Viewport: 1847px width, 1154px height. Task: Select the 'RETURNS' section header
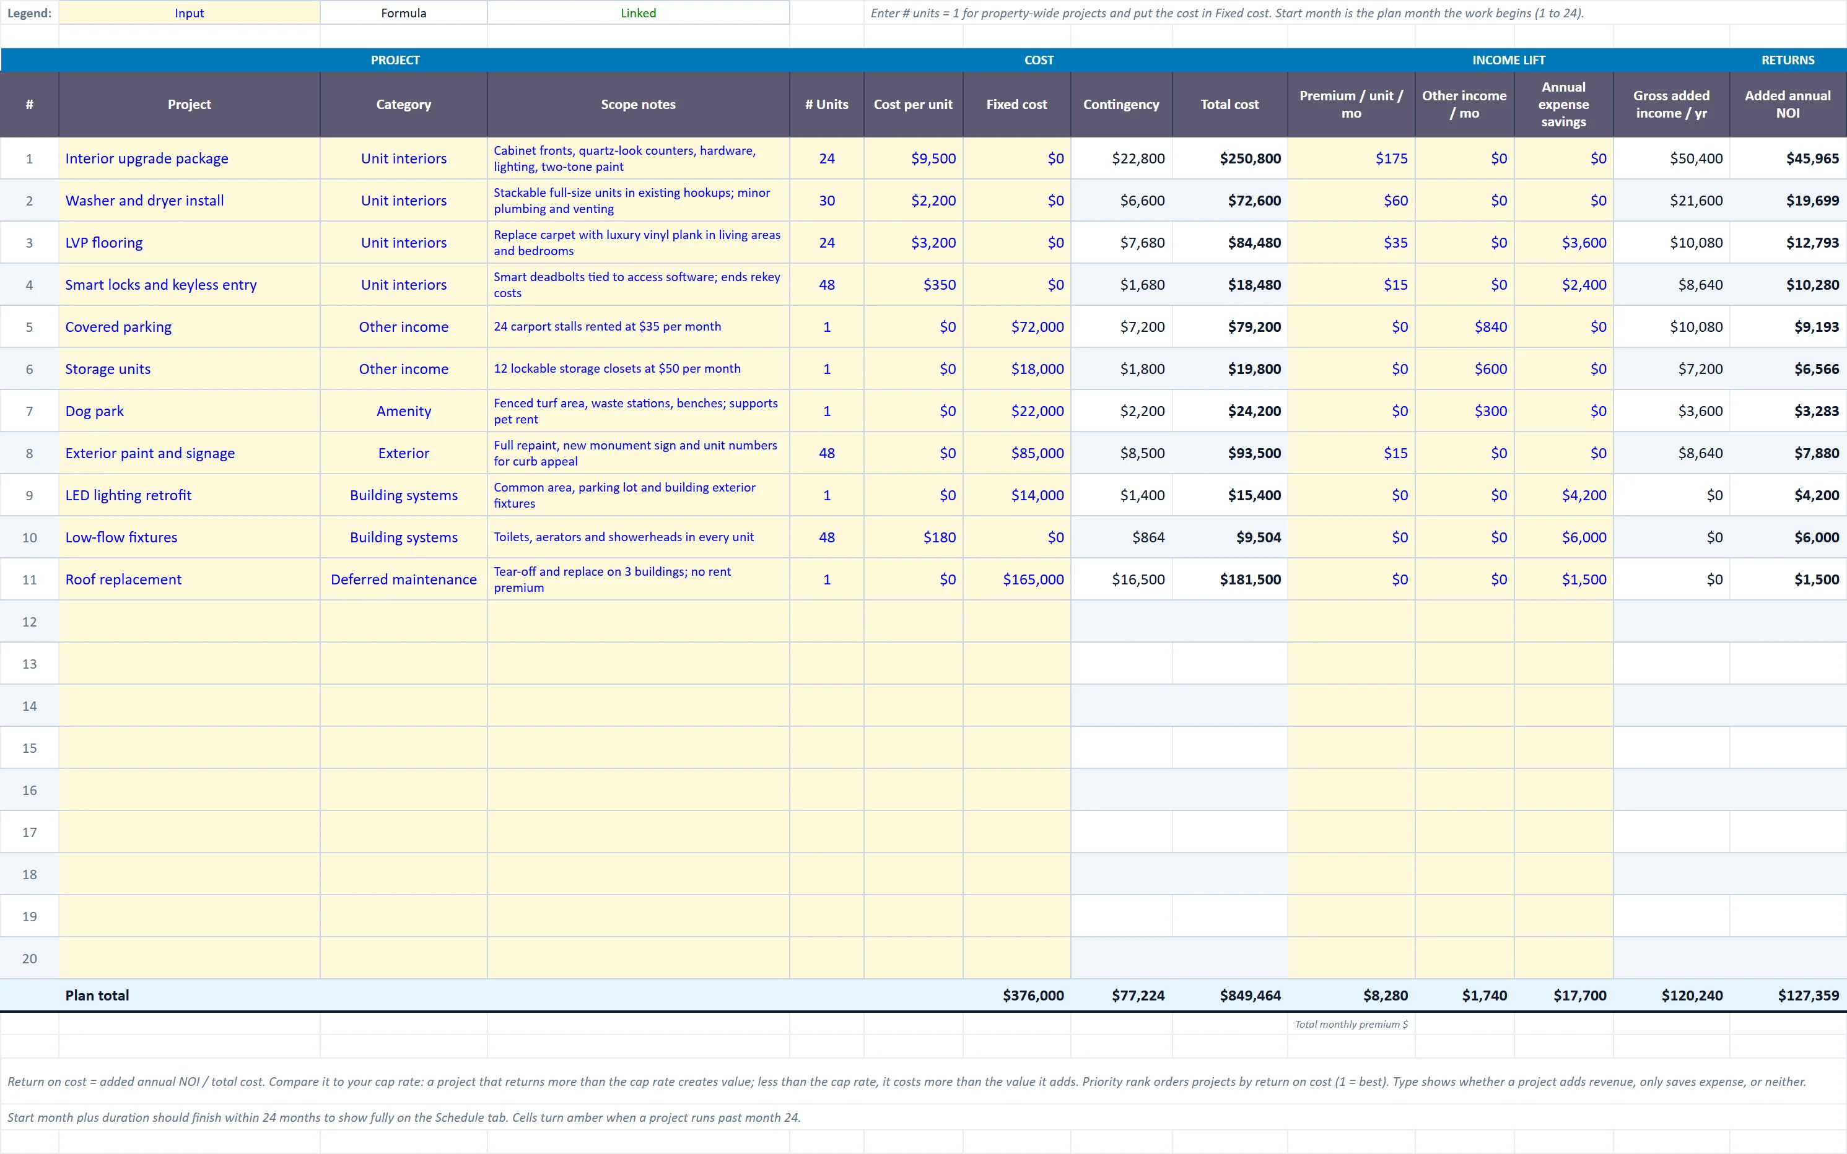tap(1788, 60)
